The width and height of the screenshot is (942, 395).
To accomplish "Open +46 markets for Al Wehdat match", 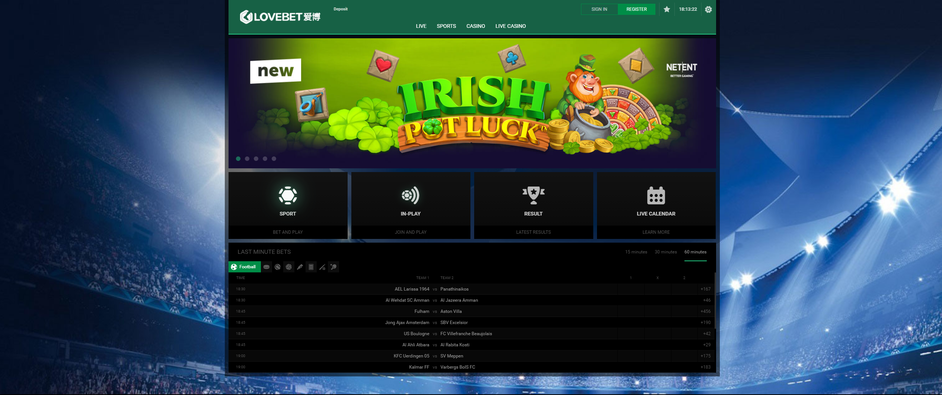I will tap(706, 300).
